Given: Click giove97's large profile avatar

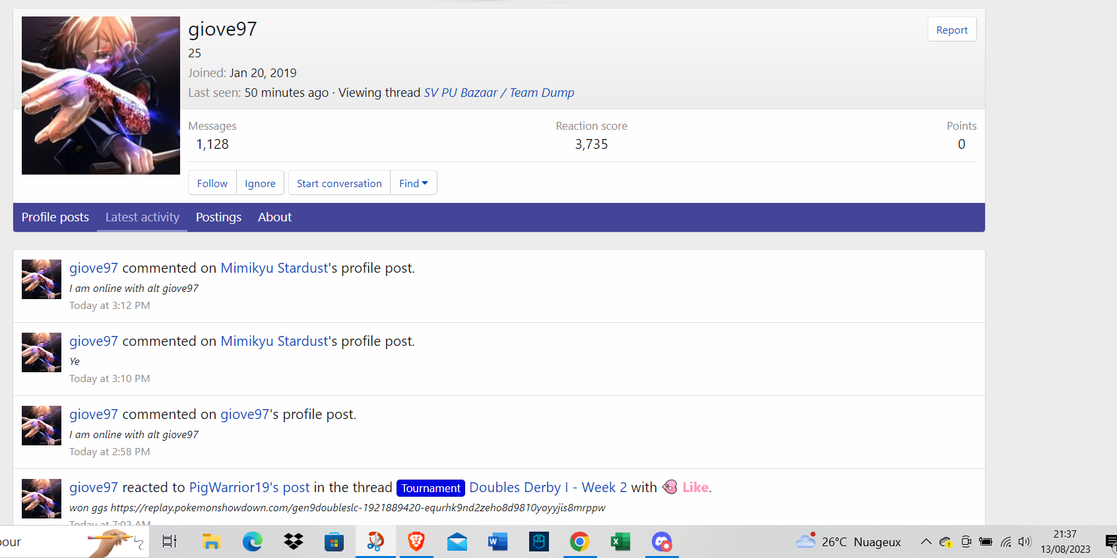Looking at the screenshot, I should (x=101, y=96).
